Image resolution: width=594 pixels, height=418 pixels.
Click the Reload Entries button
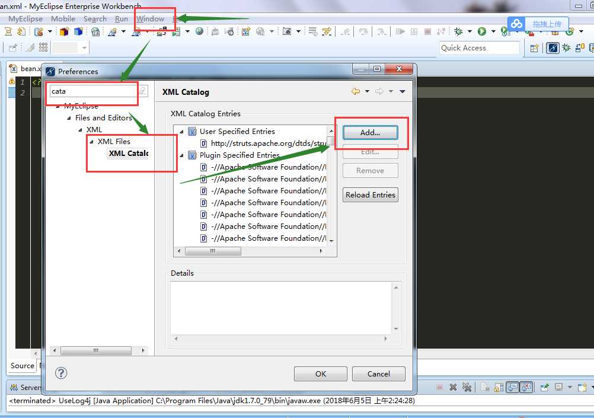[x=370, y=195]
